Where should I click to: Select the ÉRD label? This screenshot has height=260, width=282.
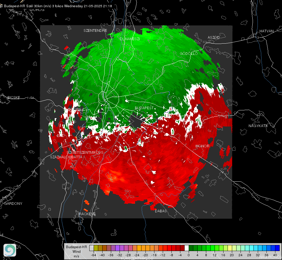(60, 135)
